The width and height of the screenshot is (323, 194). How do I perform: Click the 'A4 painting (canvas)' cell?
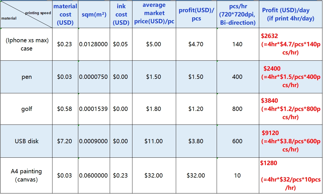tap(26, 176)
